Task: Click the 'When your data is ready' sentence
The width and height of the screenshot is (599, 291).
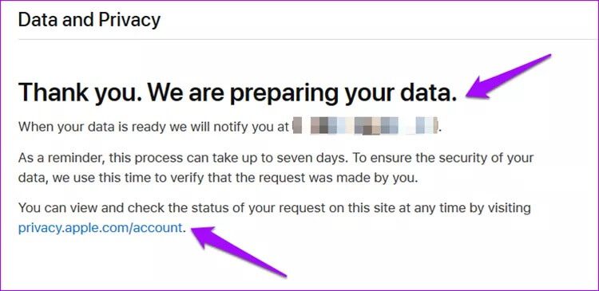Action: (230, 126)
